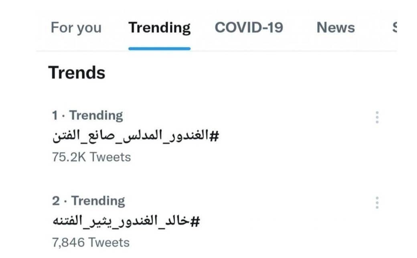
Task: Open hashtag #خالد_الغندور_يثير_الفتنه
Action: [x=126, y=221]
